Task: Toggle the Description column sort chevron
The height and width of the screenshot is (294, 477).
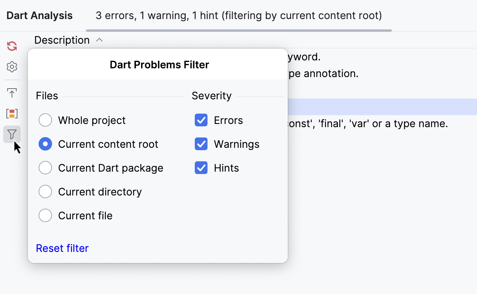Action: (x=99, y=40)
